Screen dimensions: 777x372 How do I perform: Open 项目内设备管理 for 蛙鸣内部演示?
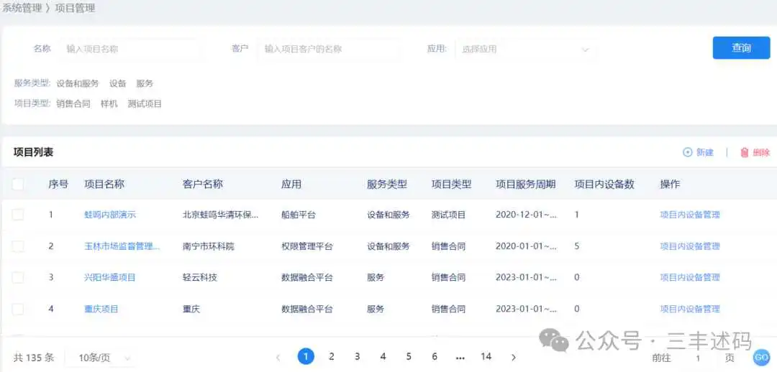pyautogui.click(x=690, y=215)
